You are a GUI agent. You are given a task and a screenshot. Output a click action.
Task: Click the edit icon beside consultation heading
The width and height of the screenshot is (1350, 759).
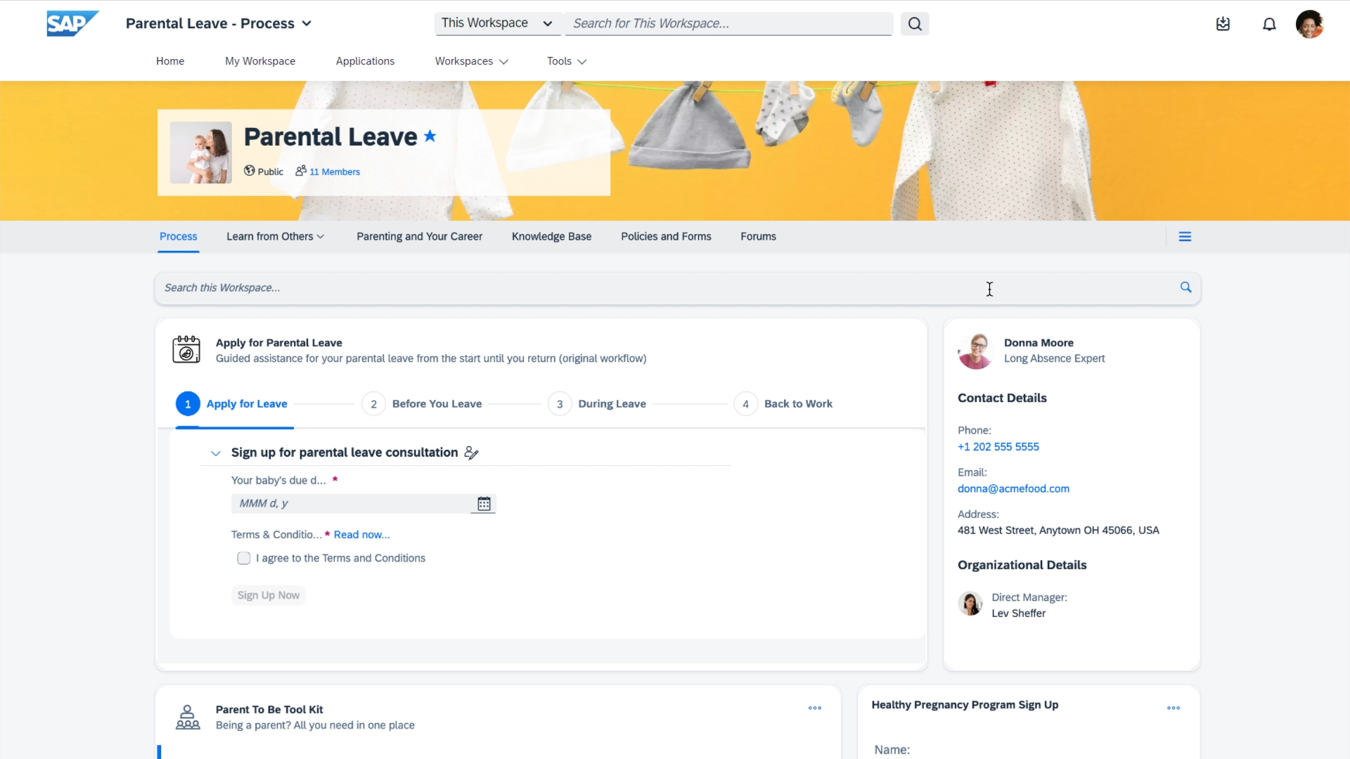click(472, 453)
